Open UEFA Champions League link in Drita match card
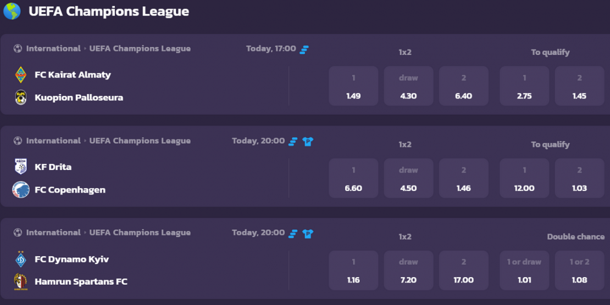This screenshot has width=610, height=305. tap(140, 140)
